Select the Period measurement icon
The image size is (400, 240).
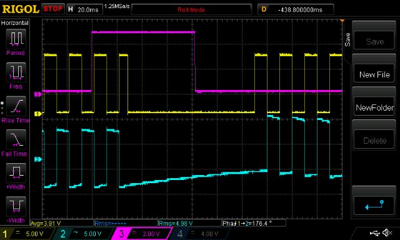click(16, 39)
